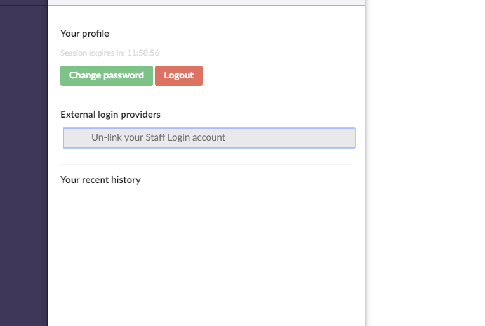Click the Your recent history heading

pyautogui.click(x=100, y=180)
